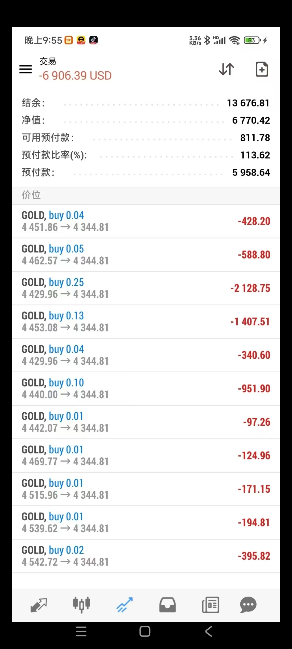Screen dimensions: 292x649
Task: Open the Messages chat bubble tab
Action: coord(248,605)
